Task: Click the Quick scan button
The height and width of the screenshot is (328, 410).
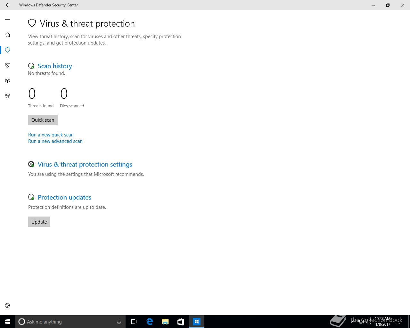Action: [43, 120]
